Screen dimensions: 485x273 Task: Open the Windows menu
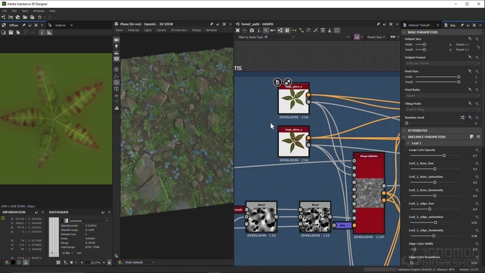point(38,11)
